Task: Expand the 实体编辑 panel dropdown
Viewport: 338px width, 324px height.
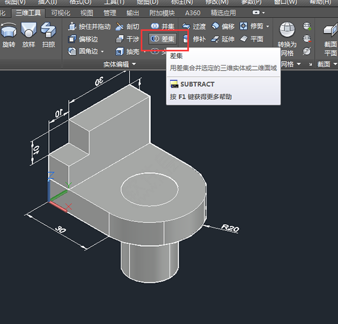Action: (x=134, y=64)
